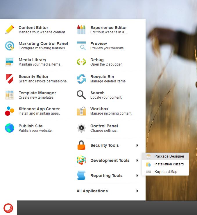Click the Preview magnifier window icon
Screen dimensions: 197x215
pyautogui.click(x=81, y=46)
